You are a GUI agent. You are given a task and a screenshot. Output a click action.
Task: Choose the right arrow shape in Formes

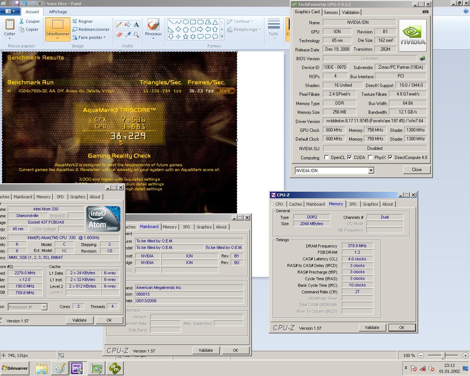[x=200, y=29]
